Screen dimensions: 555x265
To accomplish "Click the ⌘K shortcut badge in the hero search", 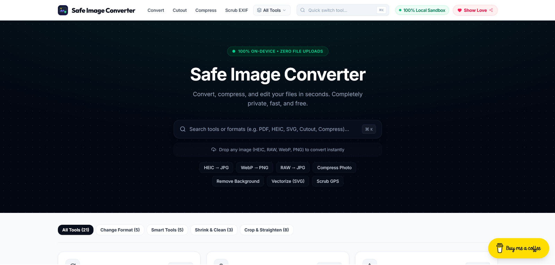I will point(369,129).
